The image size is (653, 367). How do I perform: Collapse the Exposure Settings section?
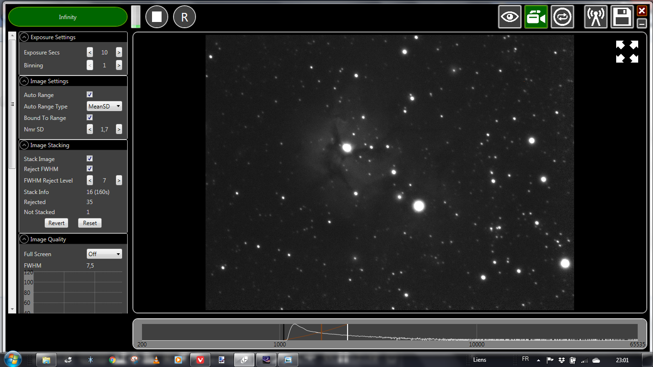tap(24, 37)
